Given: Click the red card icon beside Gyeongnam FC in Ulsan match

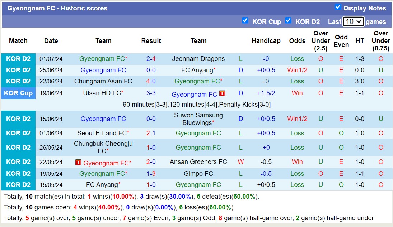Looking at the screenshot, I should coord(222,94).
